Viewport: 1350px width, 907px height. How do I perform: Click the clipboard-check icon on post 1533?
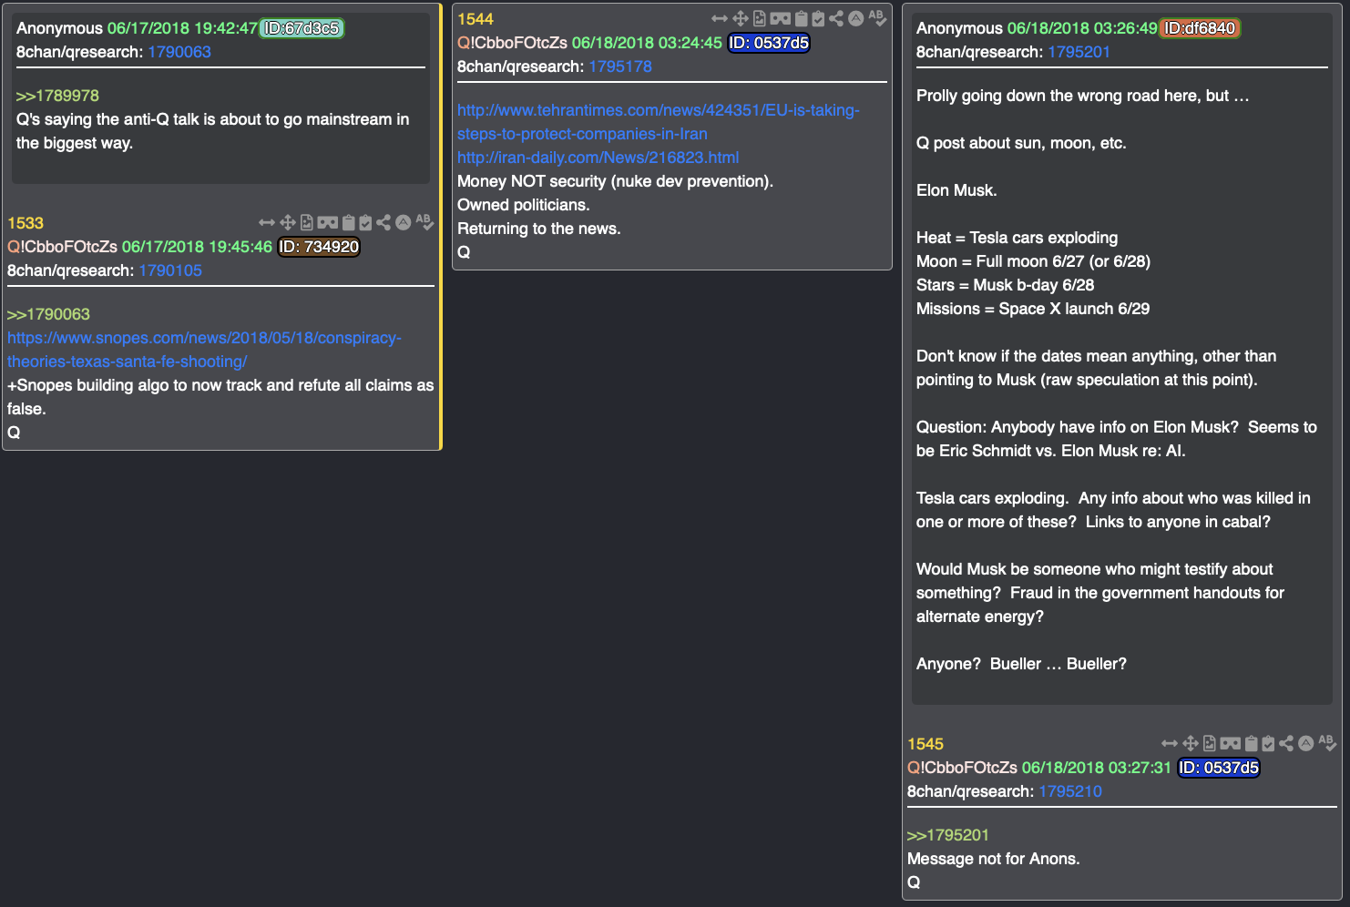click(365, 222)
